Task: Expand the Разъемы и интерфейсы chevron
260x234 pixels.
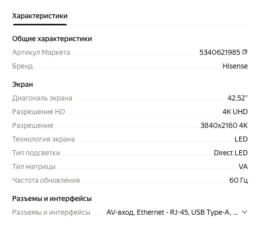Action: 244,212
